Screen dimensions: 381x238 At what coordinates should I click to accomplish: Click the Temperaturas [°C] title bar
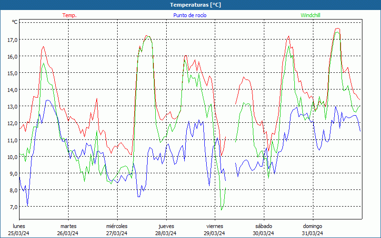point(190,5)
